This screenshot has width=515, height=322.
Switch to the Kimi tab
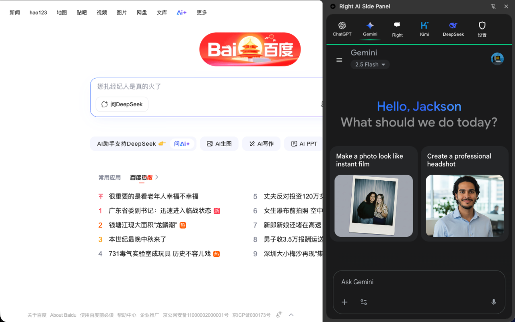click(424, 29)
